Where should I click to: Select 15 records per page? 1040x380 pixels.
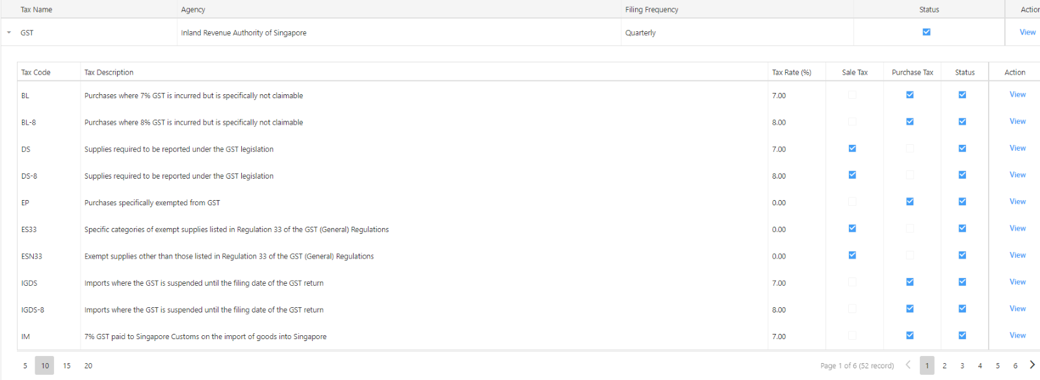pos(67,366)
